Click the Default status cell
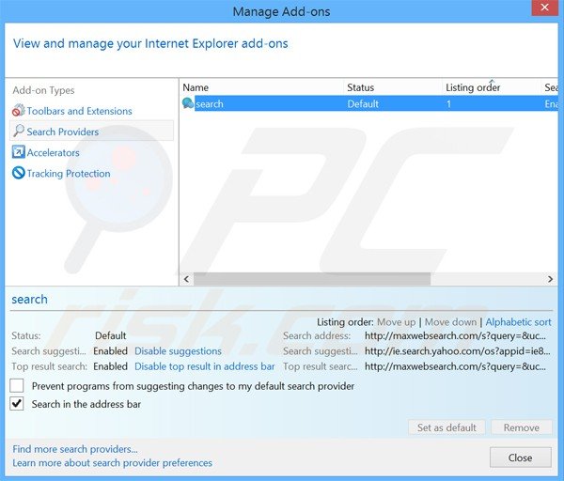The height and width of the screenshot is (481, 564). (x=363, y=104)
